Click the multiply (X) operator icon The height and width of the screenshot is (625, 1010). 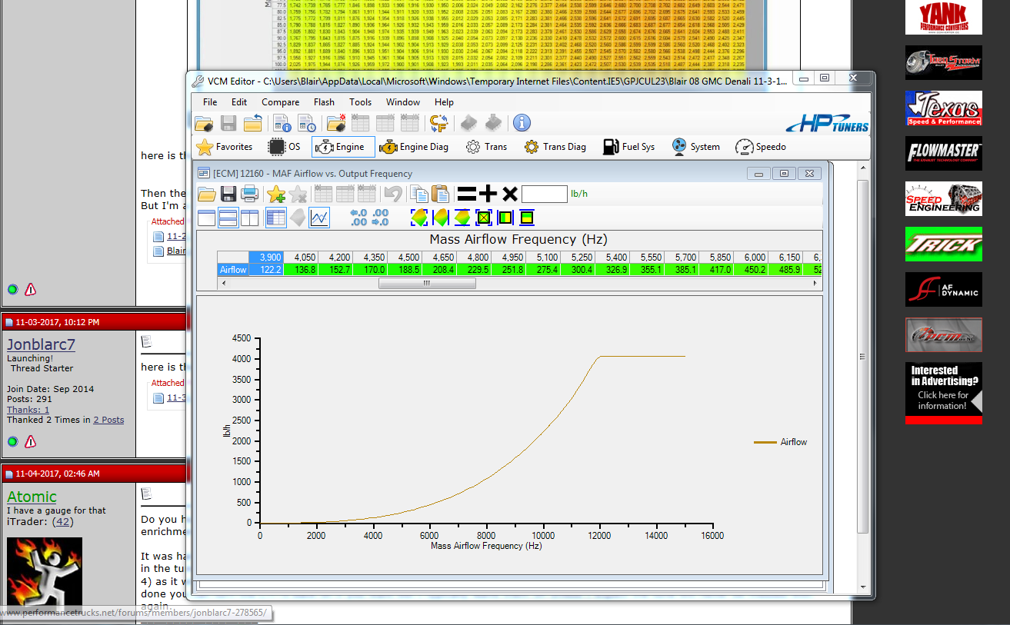pos(509,194)
